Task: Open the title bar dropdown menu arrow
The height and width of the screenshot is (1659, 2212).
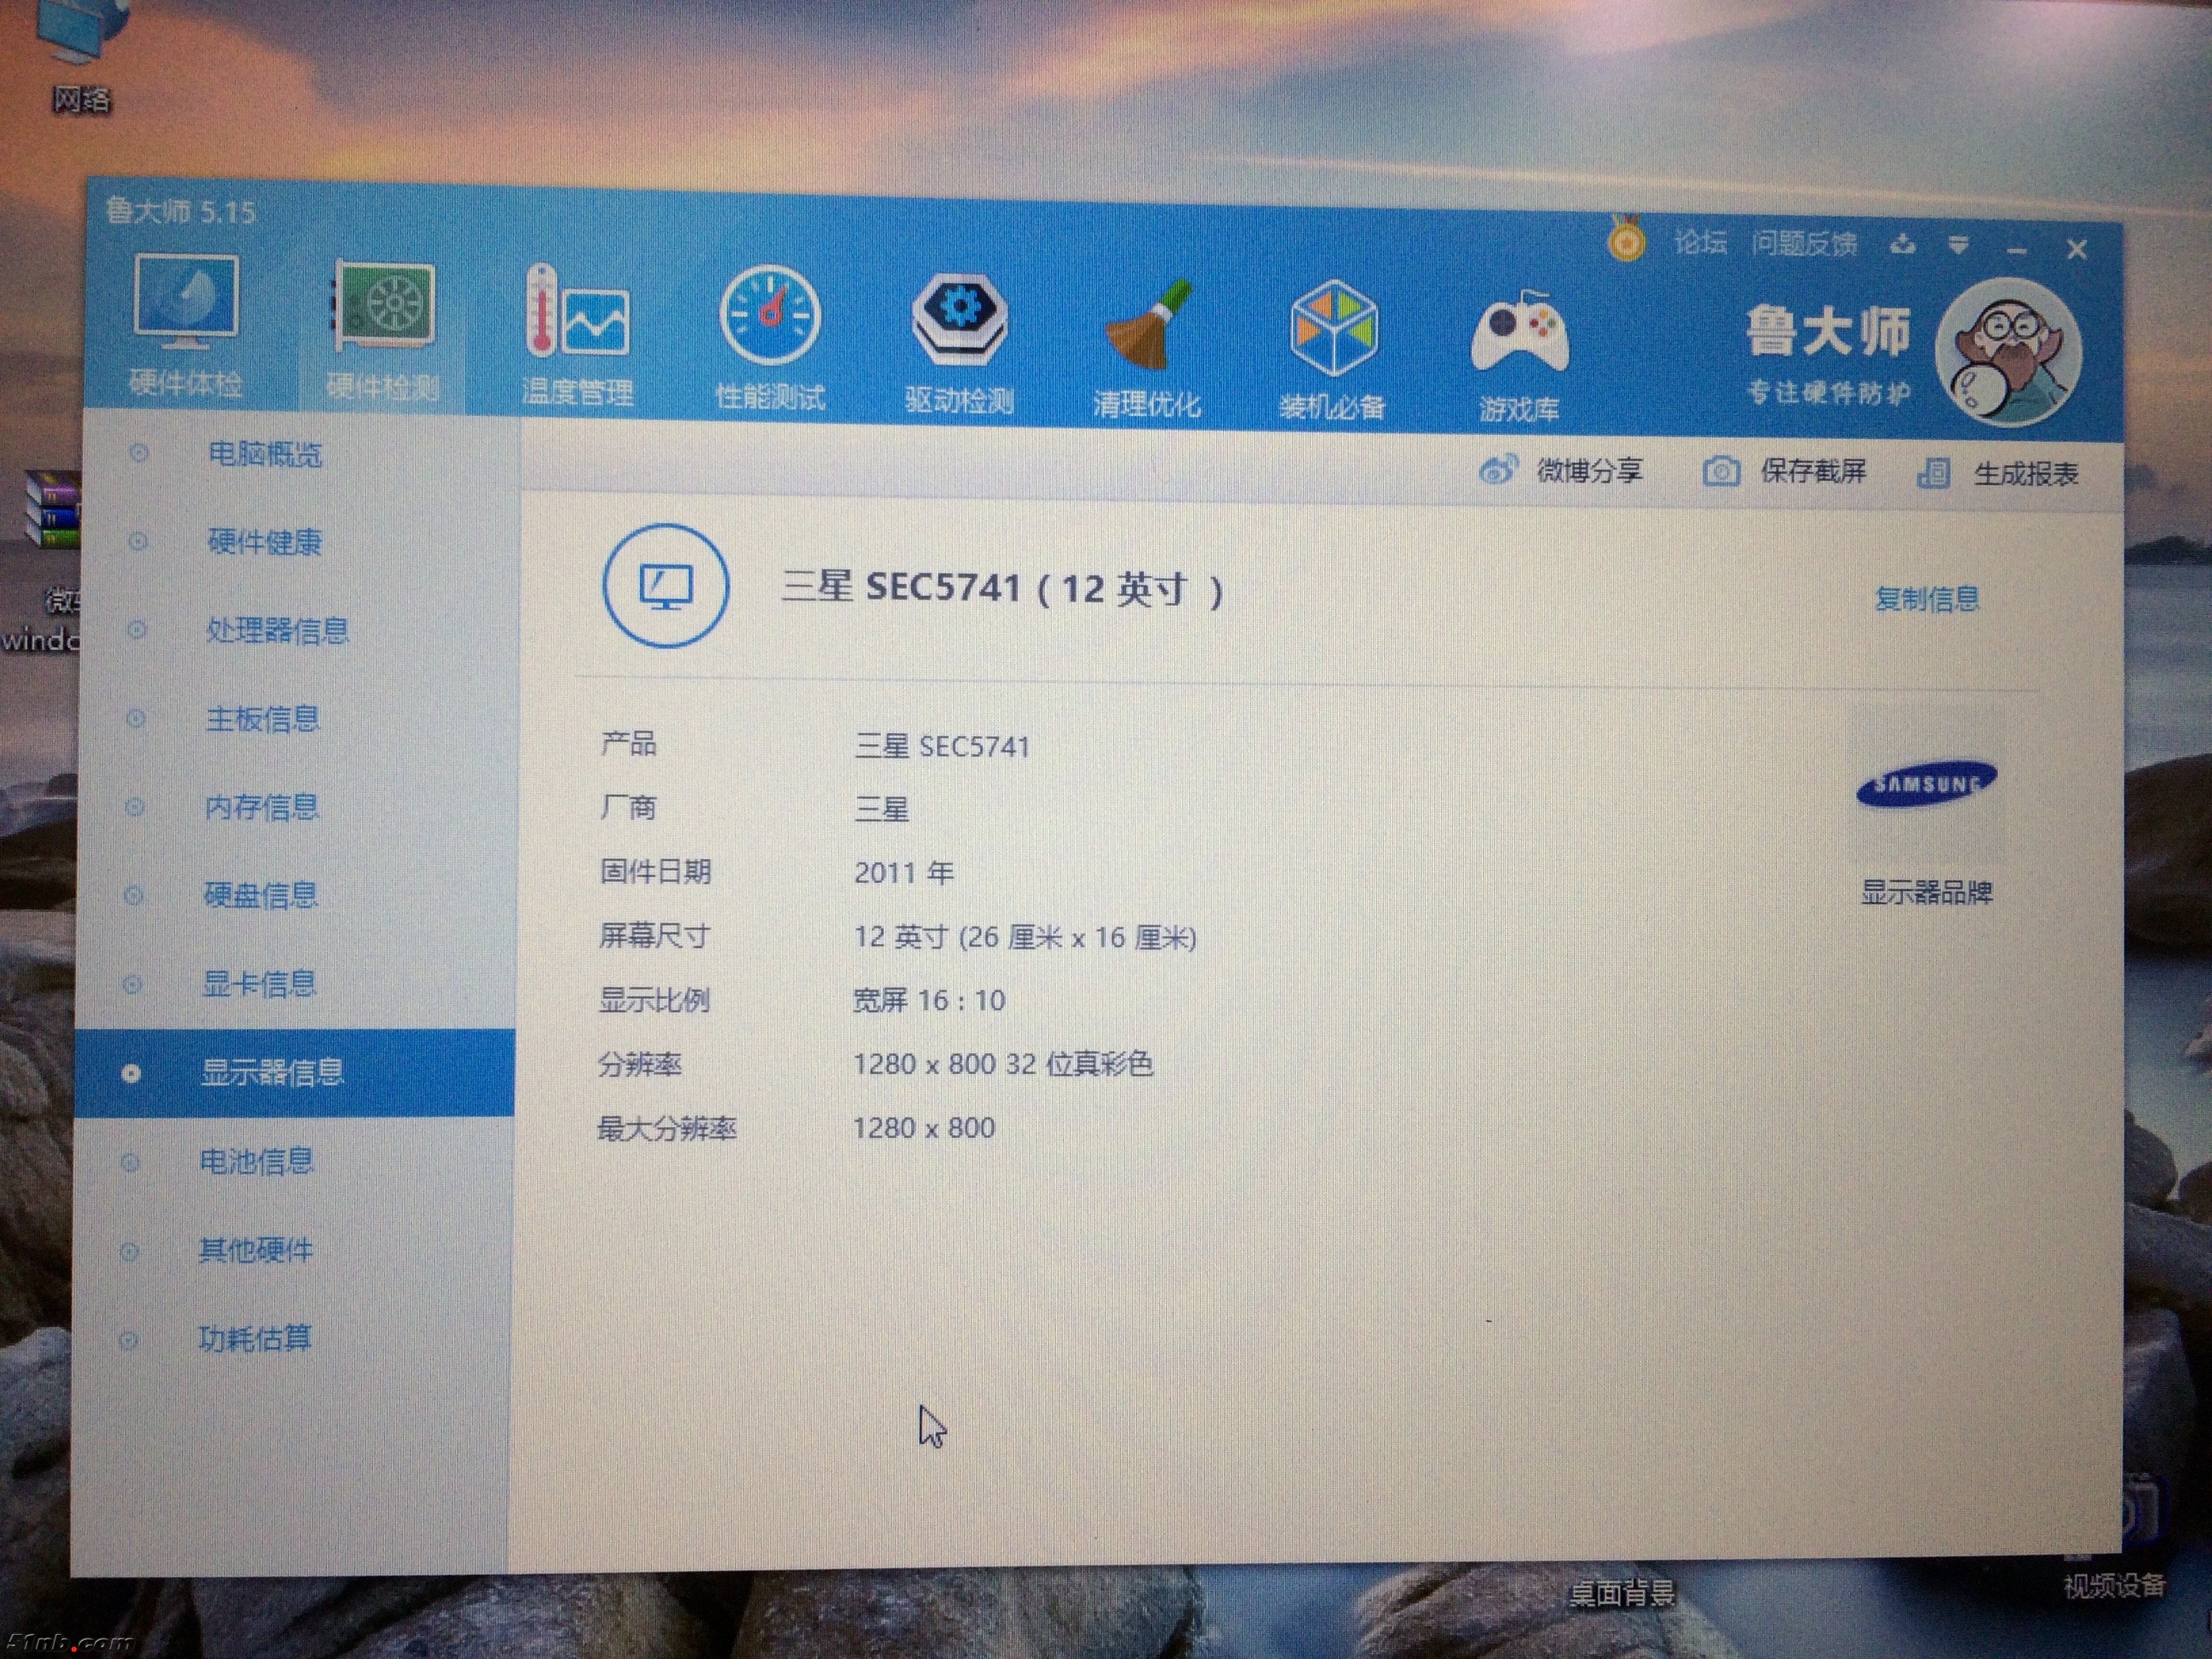Action: coord(1958,245)
